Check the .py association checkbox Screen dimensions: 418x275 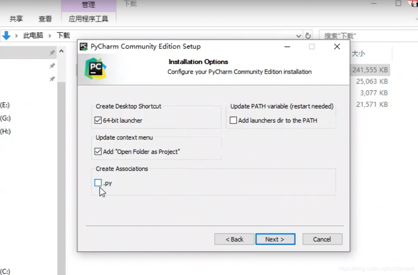coord(98,183)
